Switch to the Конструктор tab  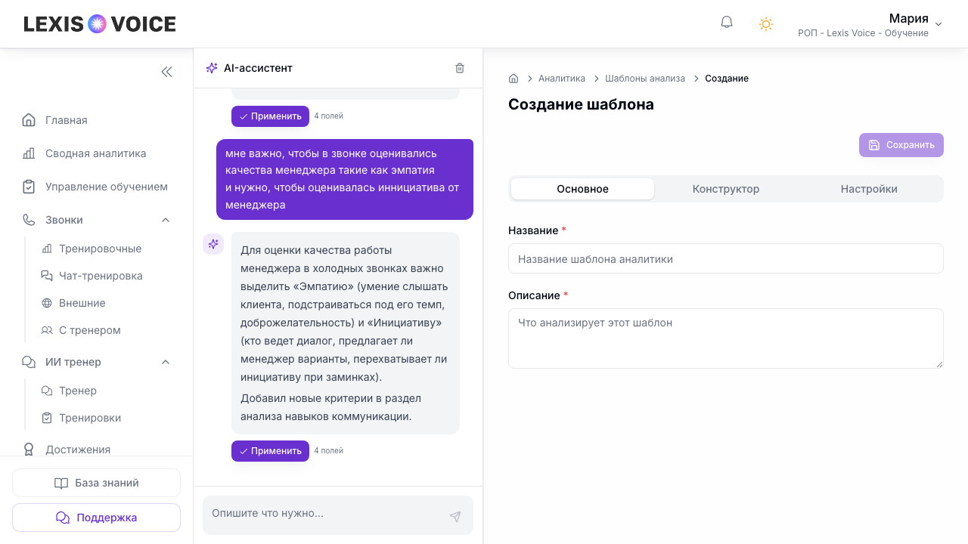coord(726,189)
